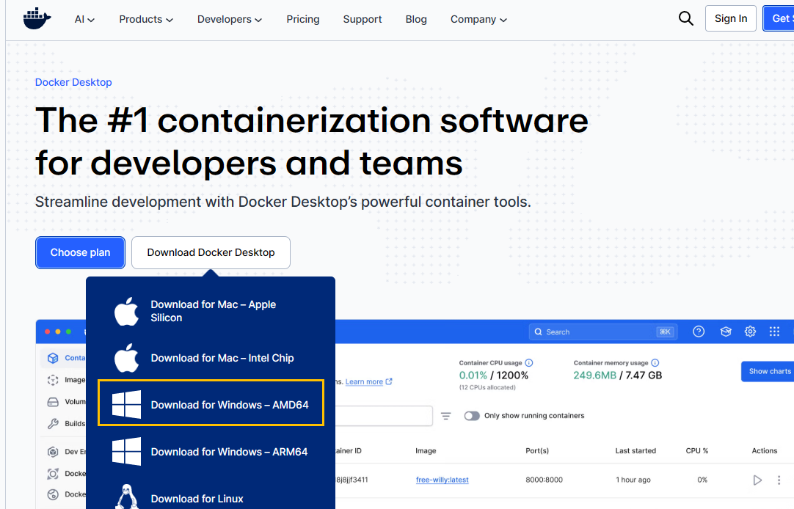The image size is (794, 509).
Task: Click the Volumes drive icon in sidebar
Action: (53, 402)
